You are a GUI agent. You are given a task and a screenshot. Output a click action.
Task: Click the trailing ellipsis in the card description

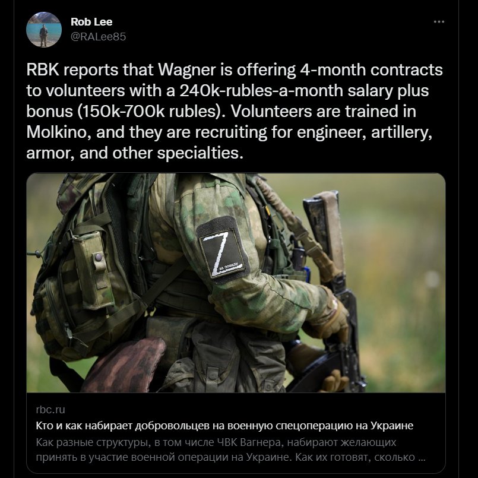click(422, 458)
